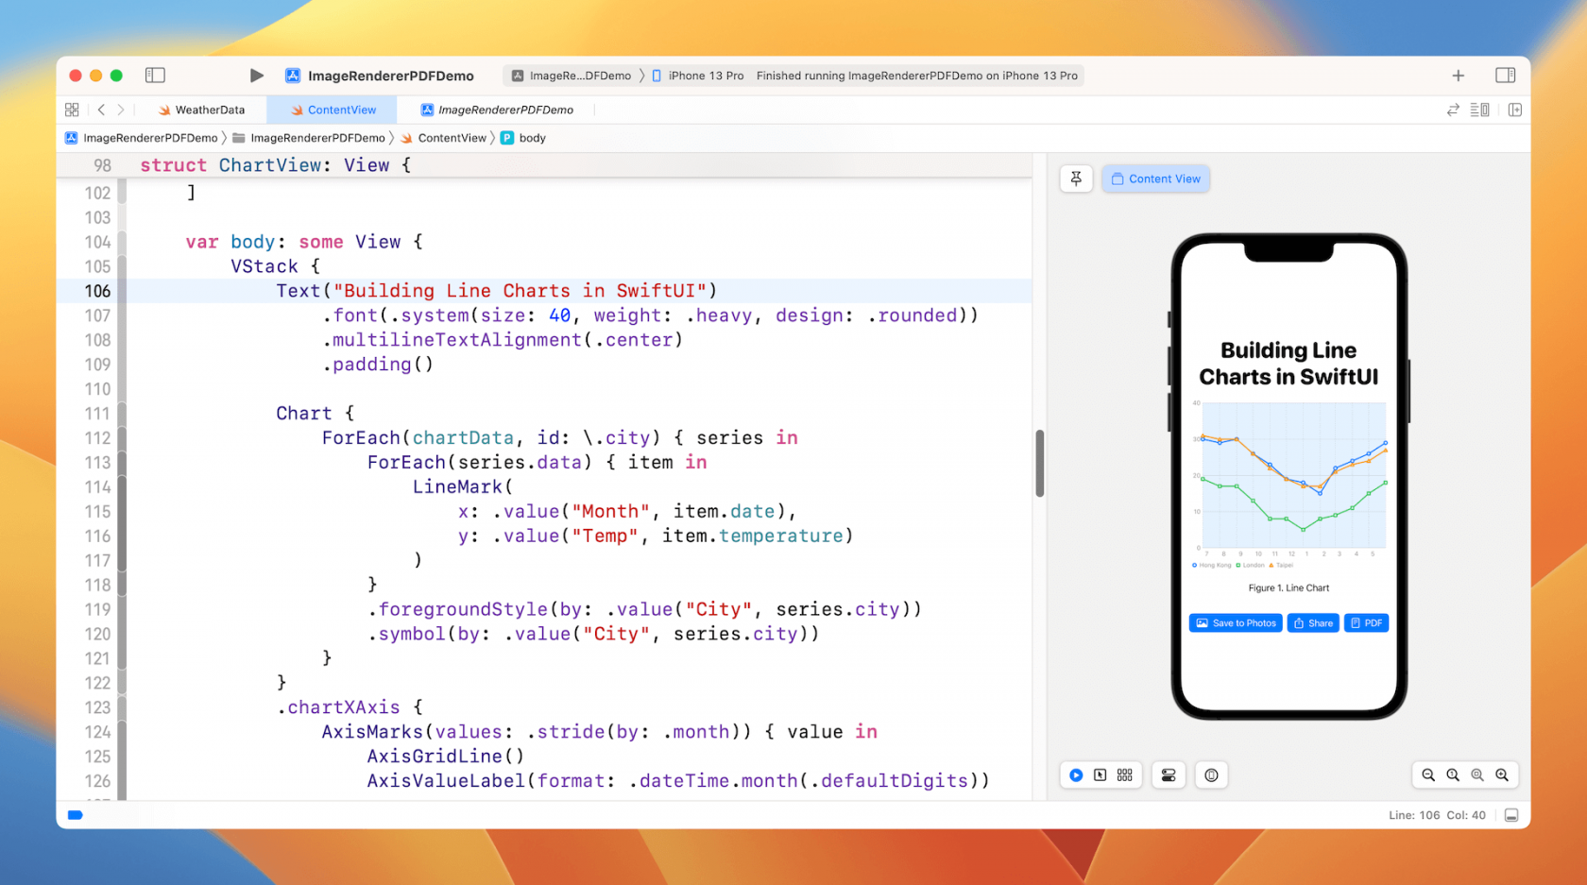Show preview variants with the grid icon
The image size is (1587, 885).
(1124, 774)
